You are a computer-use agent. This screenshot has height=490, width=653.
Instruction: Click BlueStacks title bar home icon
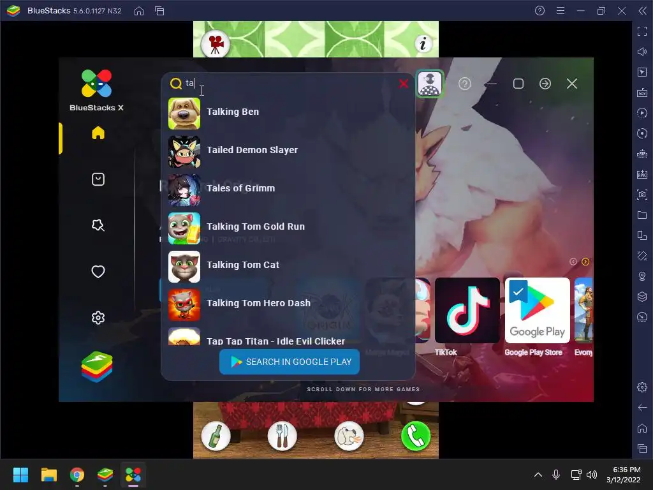click(x=138, y=11)
